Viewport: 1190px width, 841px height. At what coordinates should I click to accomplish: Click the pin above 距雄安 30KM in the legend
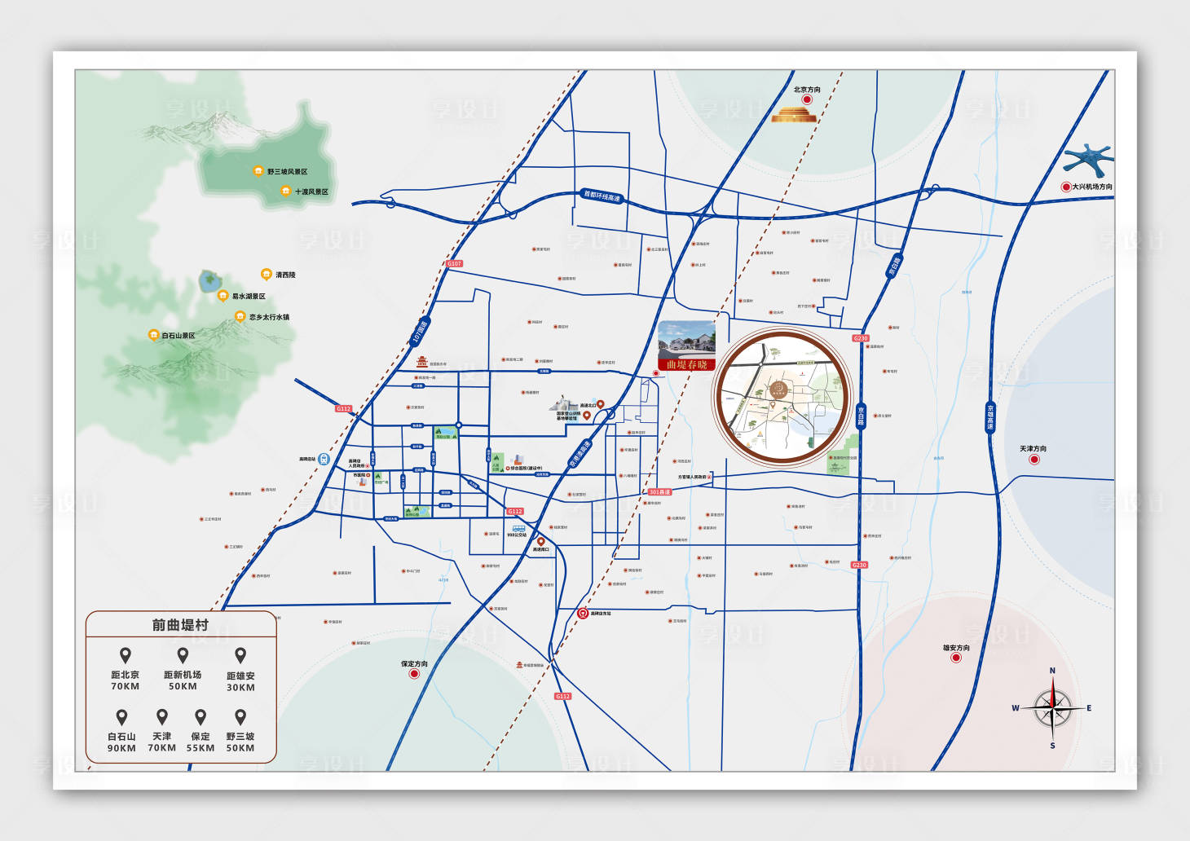[240, 655]
